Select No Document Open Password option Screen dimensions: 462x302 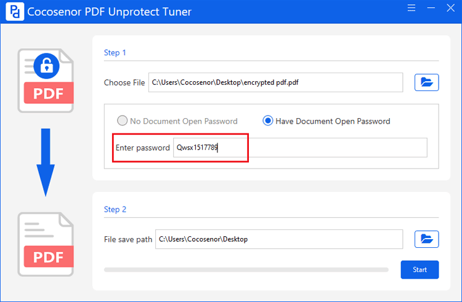[x=177, y=121]
